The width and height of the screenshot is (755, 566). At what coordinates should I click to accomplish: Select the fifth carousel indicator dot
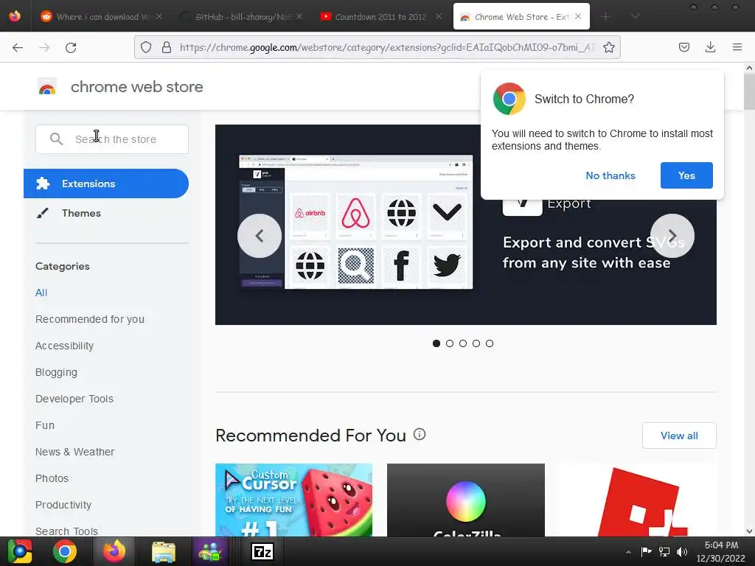490,343
